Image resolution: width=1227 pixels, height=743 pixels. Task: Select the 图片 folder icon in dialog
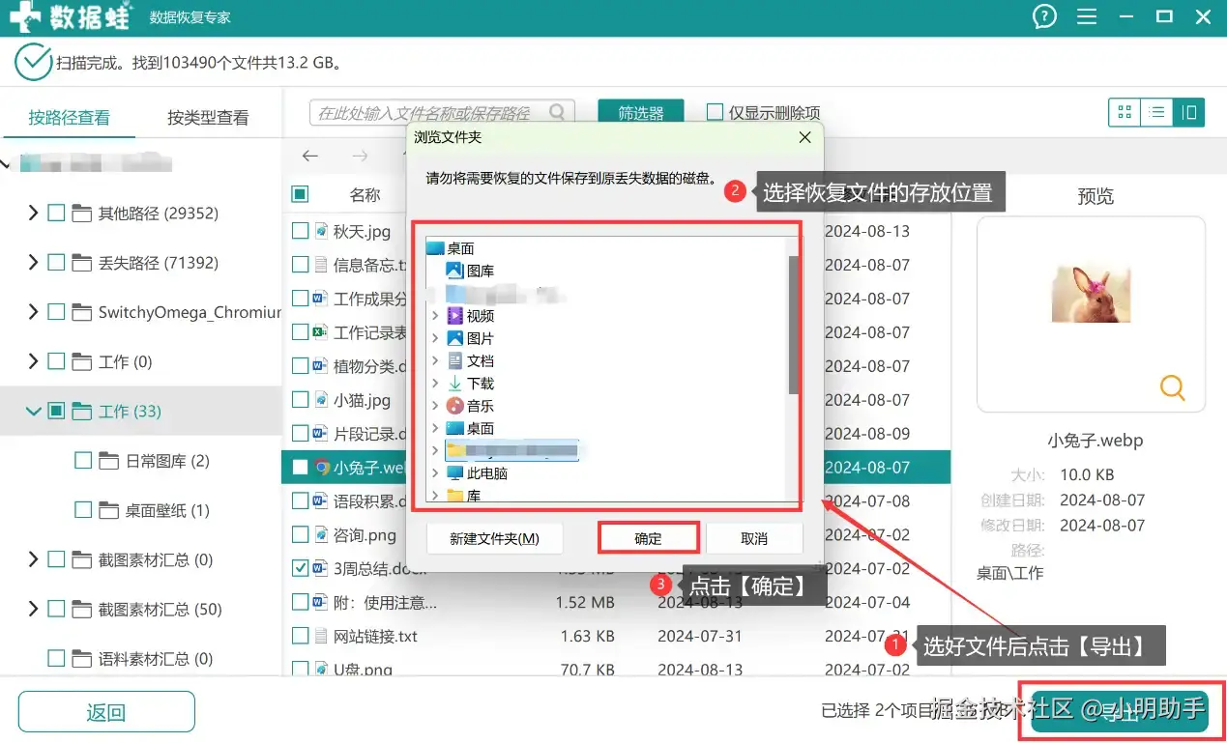pos(454,338)
